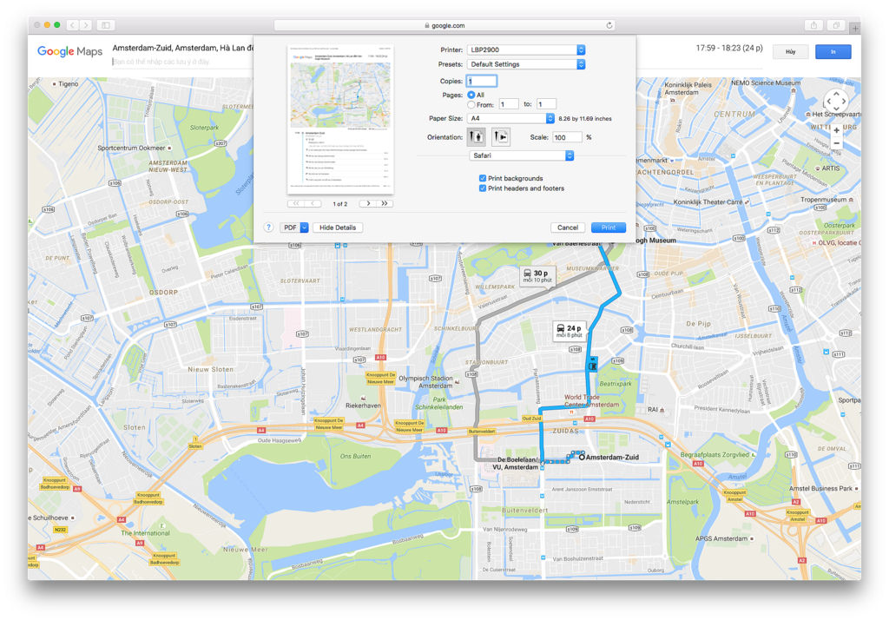The height and width of the screenshot is (620, 889).
Task: Click the Amsterdam-Zuid destination marker
Action: (x=582, y=457)
